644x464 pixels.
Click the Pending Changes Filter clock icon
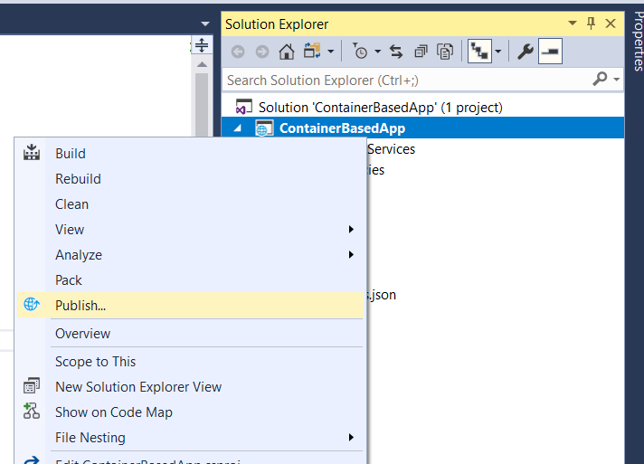click(360, 52)
